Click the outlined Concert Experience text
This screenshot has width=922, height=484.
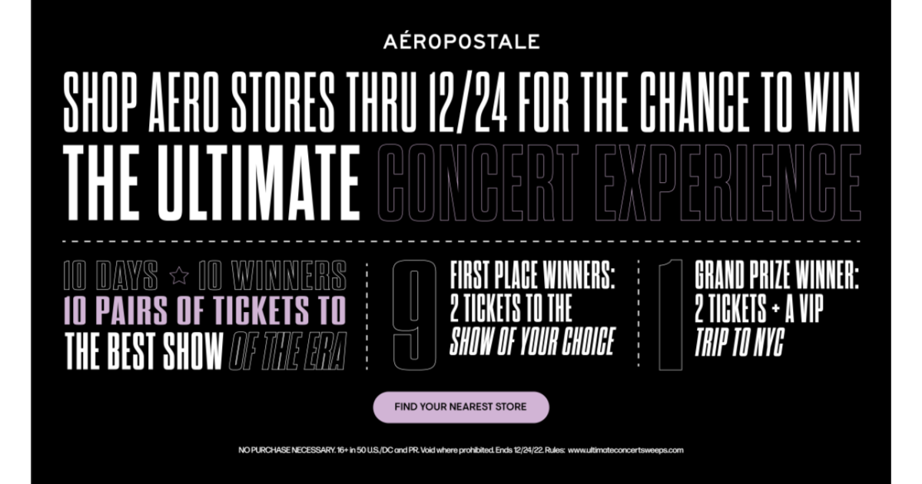pos(620,183)
